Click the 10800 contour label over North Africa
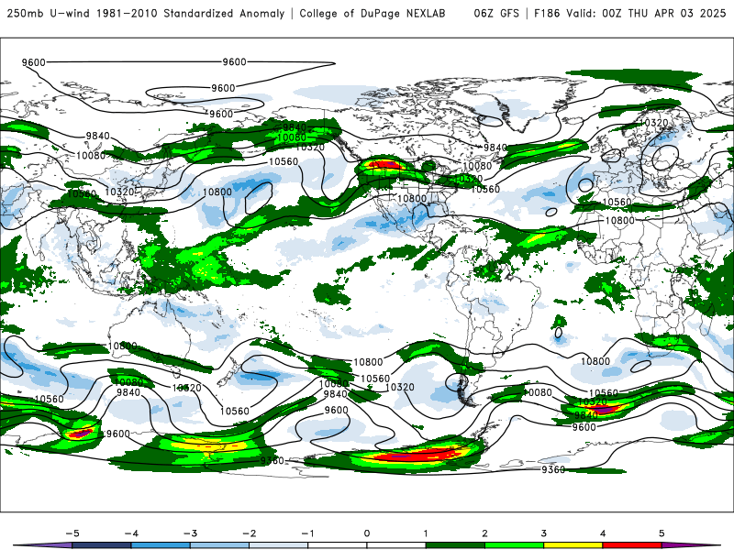 (620, 220)
